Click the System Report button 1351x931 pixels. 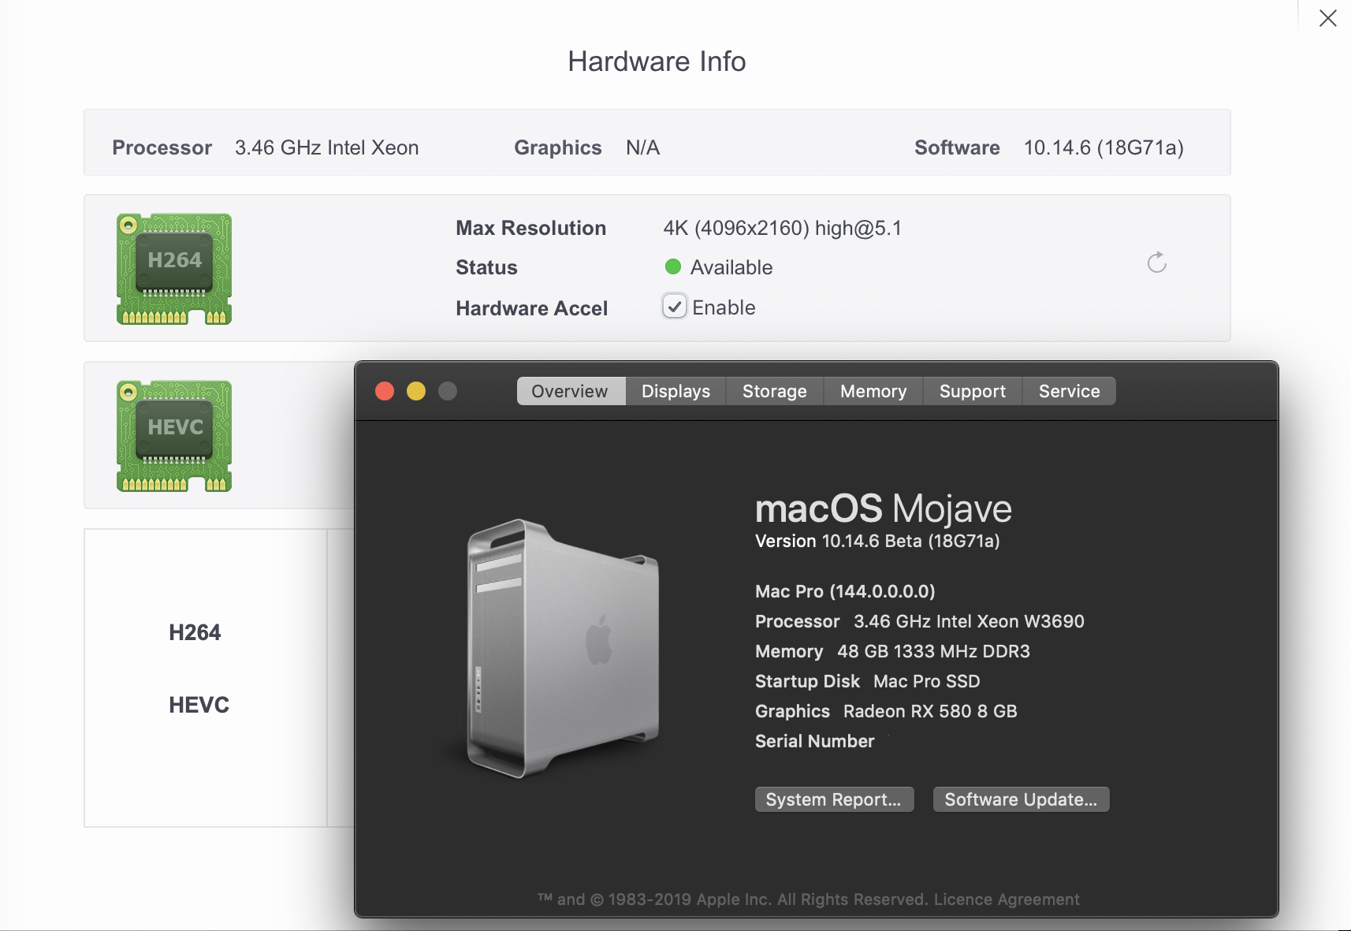[x=834, y=799]
